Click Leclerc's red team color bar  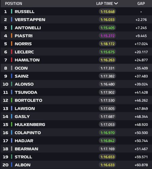point(11,52)
